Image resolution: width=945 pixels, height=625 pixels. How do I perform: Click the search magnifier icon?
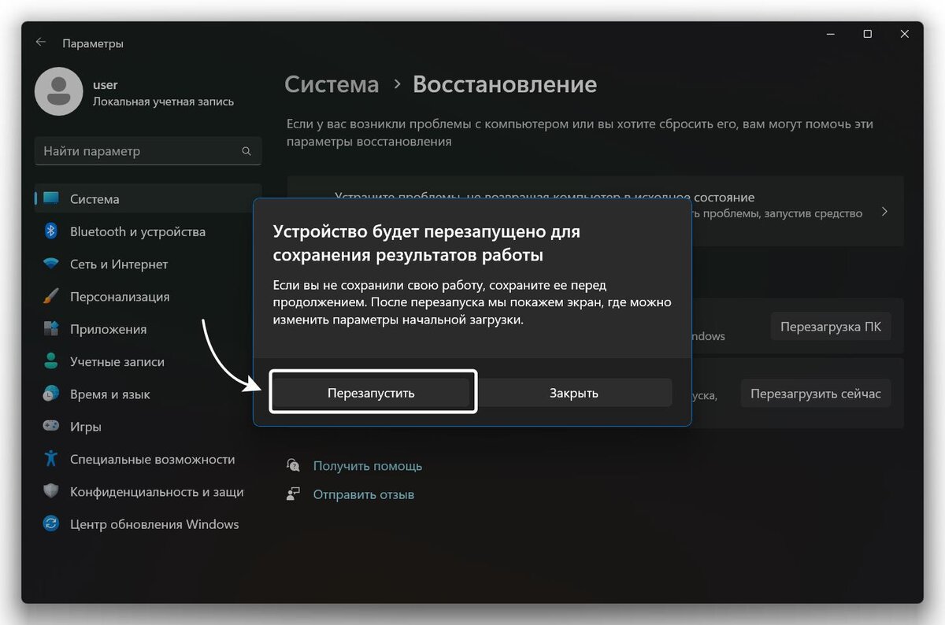pyautogui.click(x=246, y=151)
